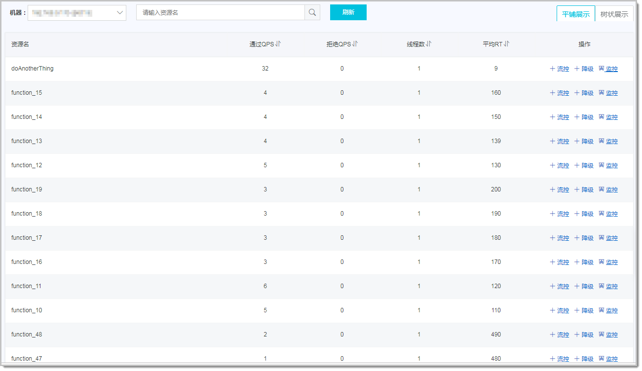The image size is (642, 371).
Task: Click average RT value 490
Action: point(496,334)
